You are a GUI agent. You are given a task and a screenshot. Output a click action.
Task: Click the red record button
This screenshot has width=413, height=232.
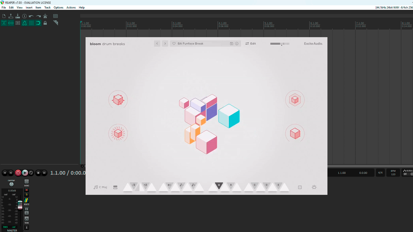[x=18, y=173]
